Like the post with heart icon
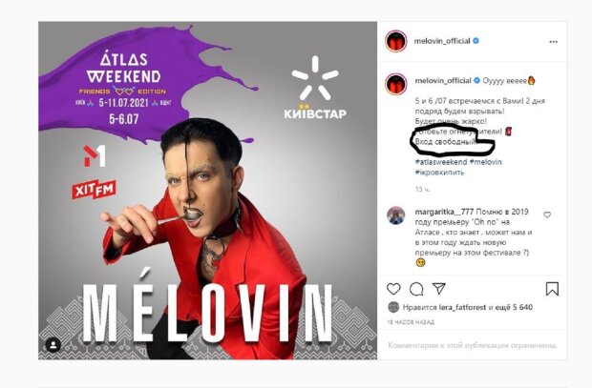Image resolution: width=592 pixels, height=388 pixels. [x=393, y=289]
